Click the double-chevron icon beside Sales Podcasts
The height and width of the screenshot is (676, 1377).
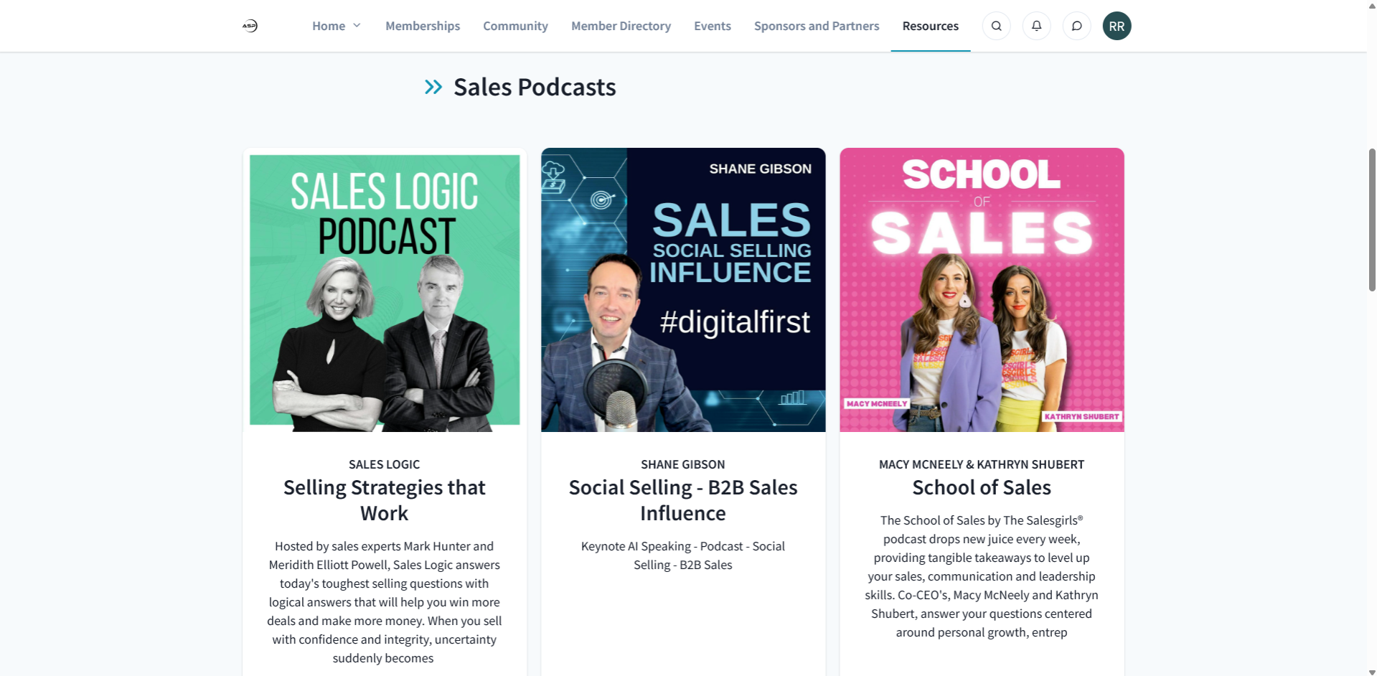pyautogui.click(x=433, y=87)
